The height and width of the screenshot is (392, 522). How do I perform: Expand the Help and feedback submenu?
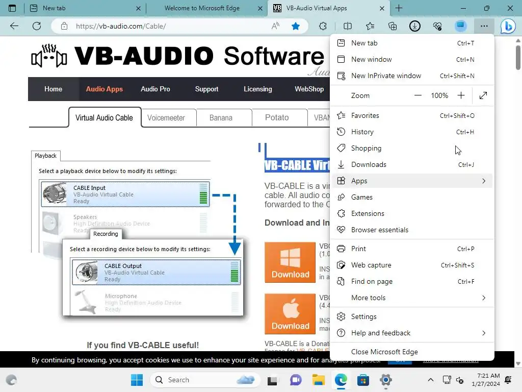click(412, 333)
